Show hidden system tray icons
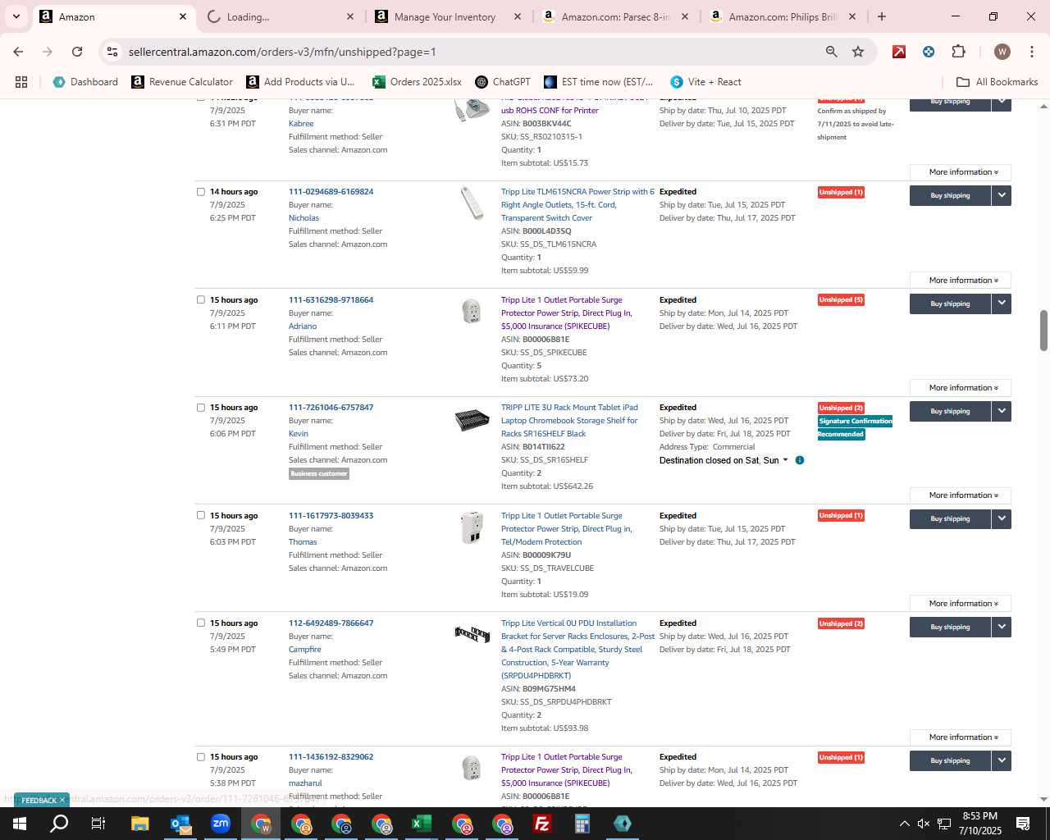Viewport: 1050px width, 840px height. pos(904,824)
